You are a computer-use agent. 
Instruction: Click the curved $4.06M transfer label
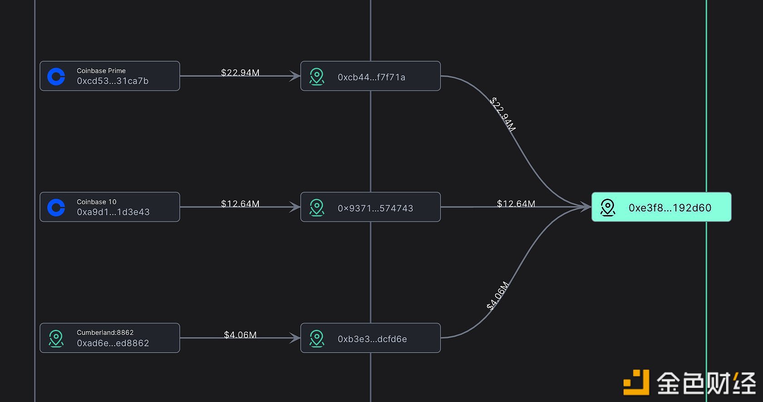pyautogui.click(x=498, y=296)
